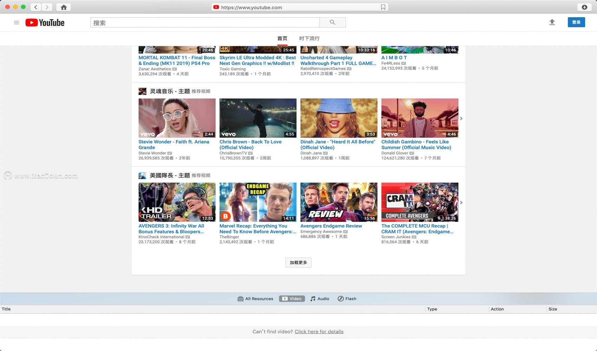The width and height of the screenshot is (597, 351).
Task: Click the YouTube logo
Action: pos(45,22)
